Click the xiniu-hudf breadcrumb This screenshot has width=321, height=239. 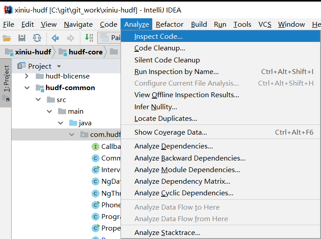[28, 52]
